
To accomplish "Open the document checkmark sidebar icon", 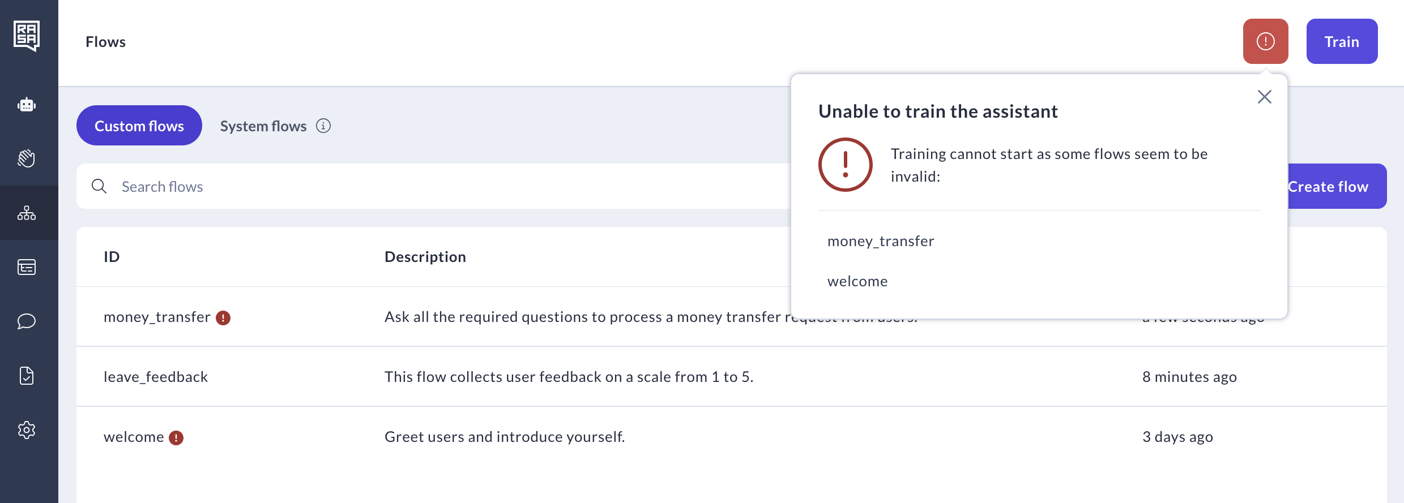I will coord(27,376).
